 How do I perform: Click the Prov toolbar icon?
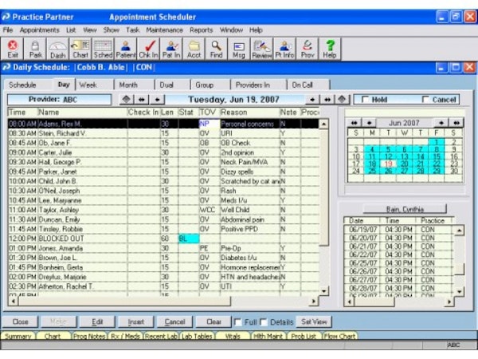click(308, 49)
